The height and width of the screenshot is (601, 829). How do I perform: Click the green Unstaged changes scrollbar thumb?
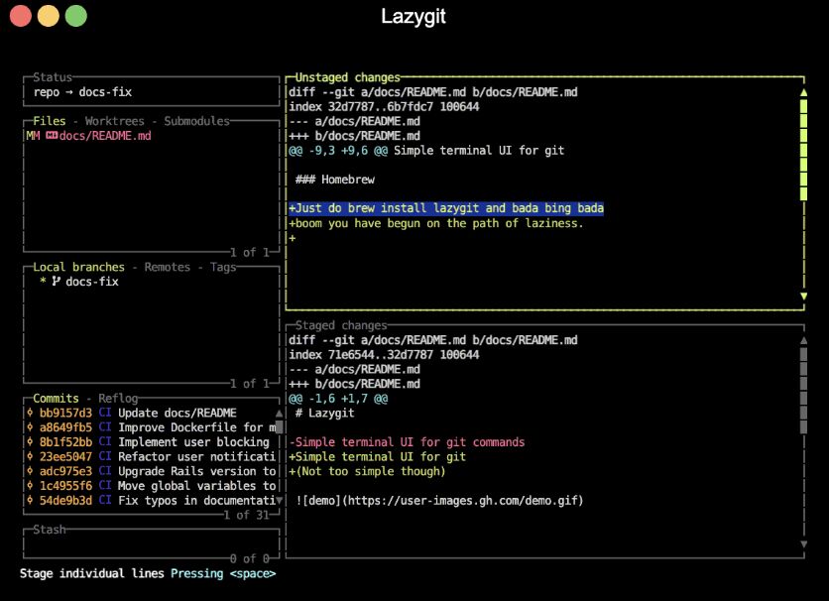tap(803, 150)
